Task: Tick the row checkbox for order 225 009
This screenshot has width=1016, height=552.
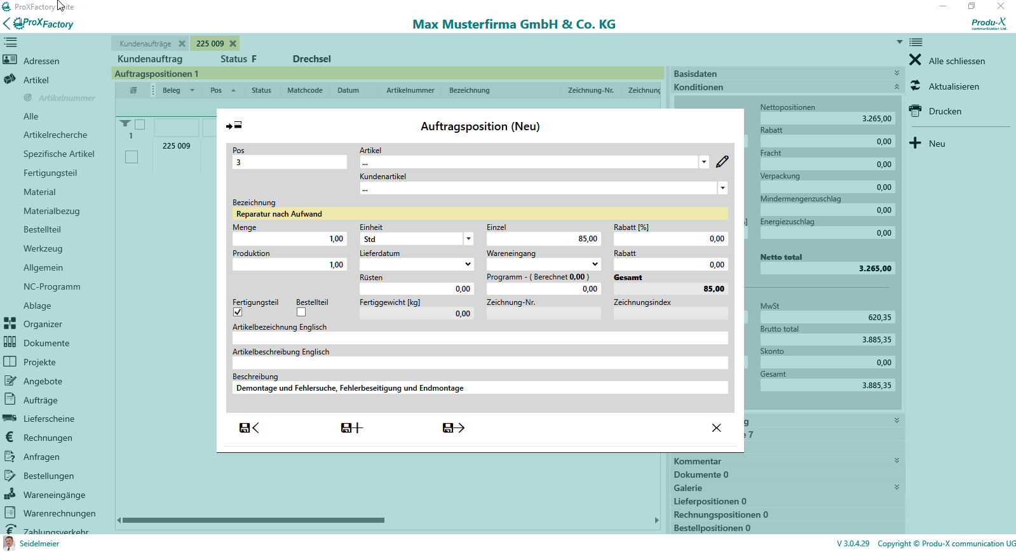Action: pos(132,157)
